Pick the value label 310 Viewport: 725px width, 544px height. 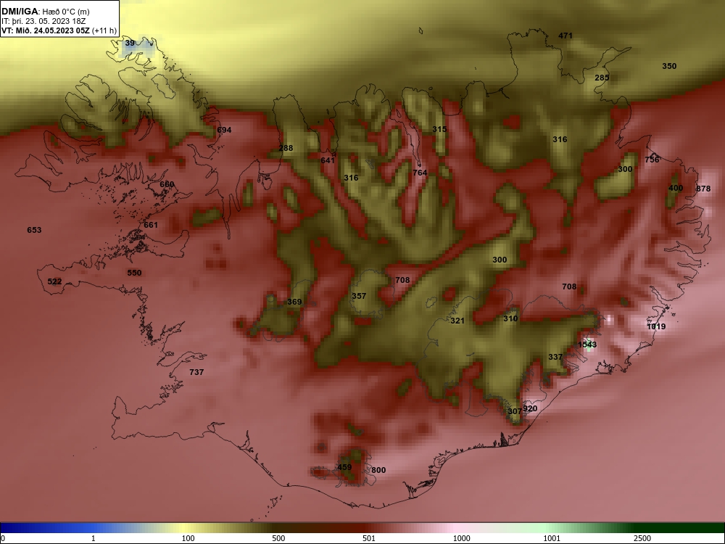pyautogui.click(x=510, y=318)
